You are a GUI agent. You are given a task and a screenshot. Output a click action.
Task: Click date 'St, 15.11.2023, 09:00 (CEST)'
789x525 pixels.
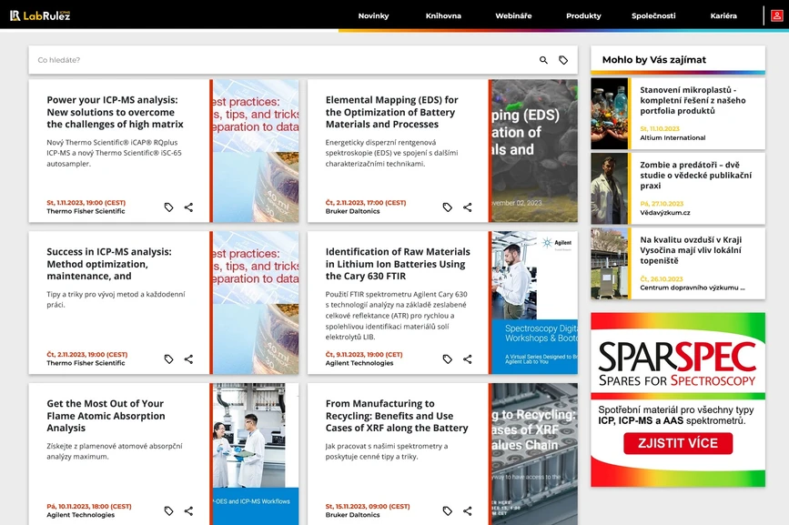coord(368,507)
